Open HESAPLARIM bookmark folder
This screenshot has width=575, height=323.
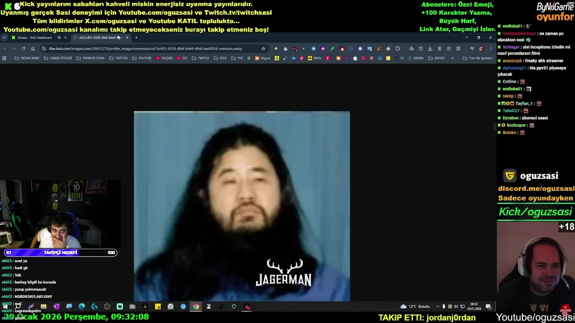click(x=27, y=58)
